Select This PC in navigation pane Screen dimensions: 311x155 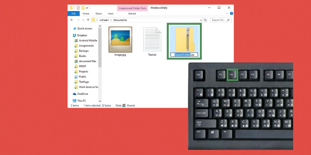79,101
